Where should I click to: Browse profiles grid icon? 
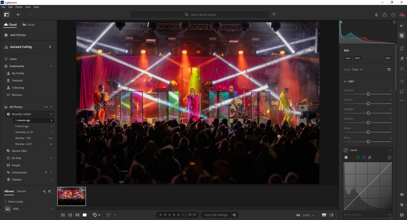point(389,69)
